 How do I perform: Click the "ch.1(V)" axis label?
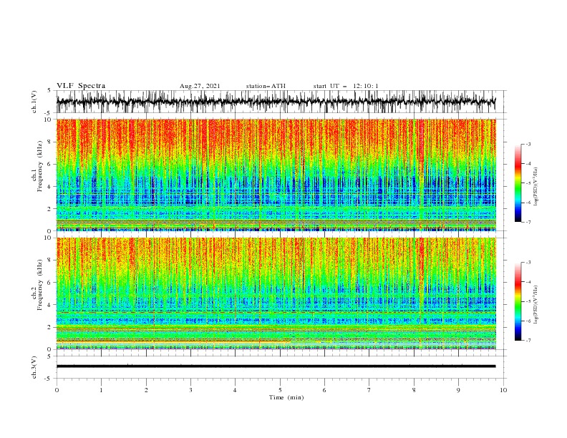pos(34,102)
